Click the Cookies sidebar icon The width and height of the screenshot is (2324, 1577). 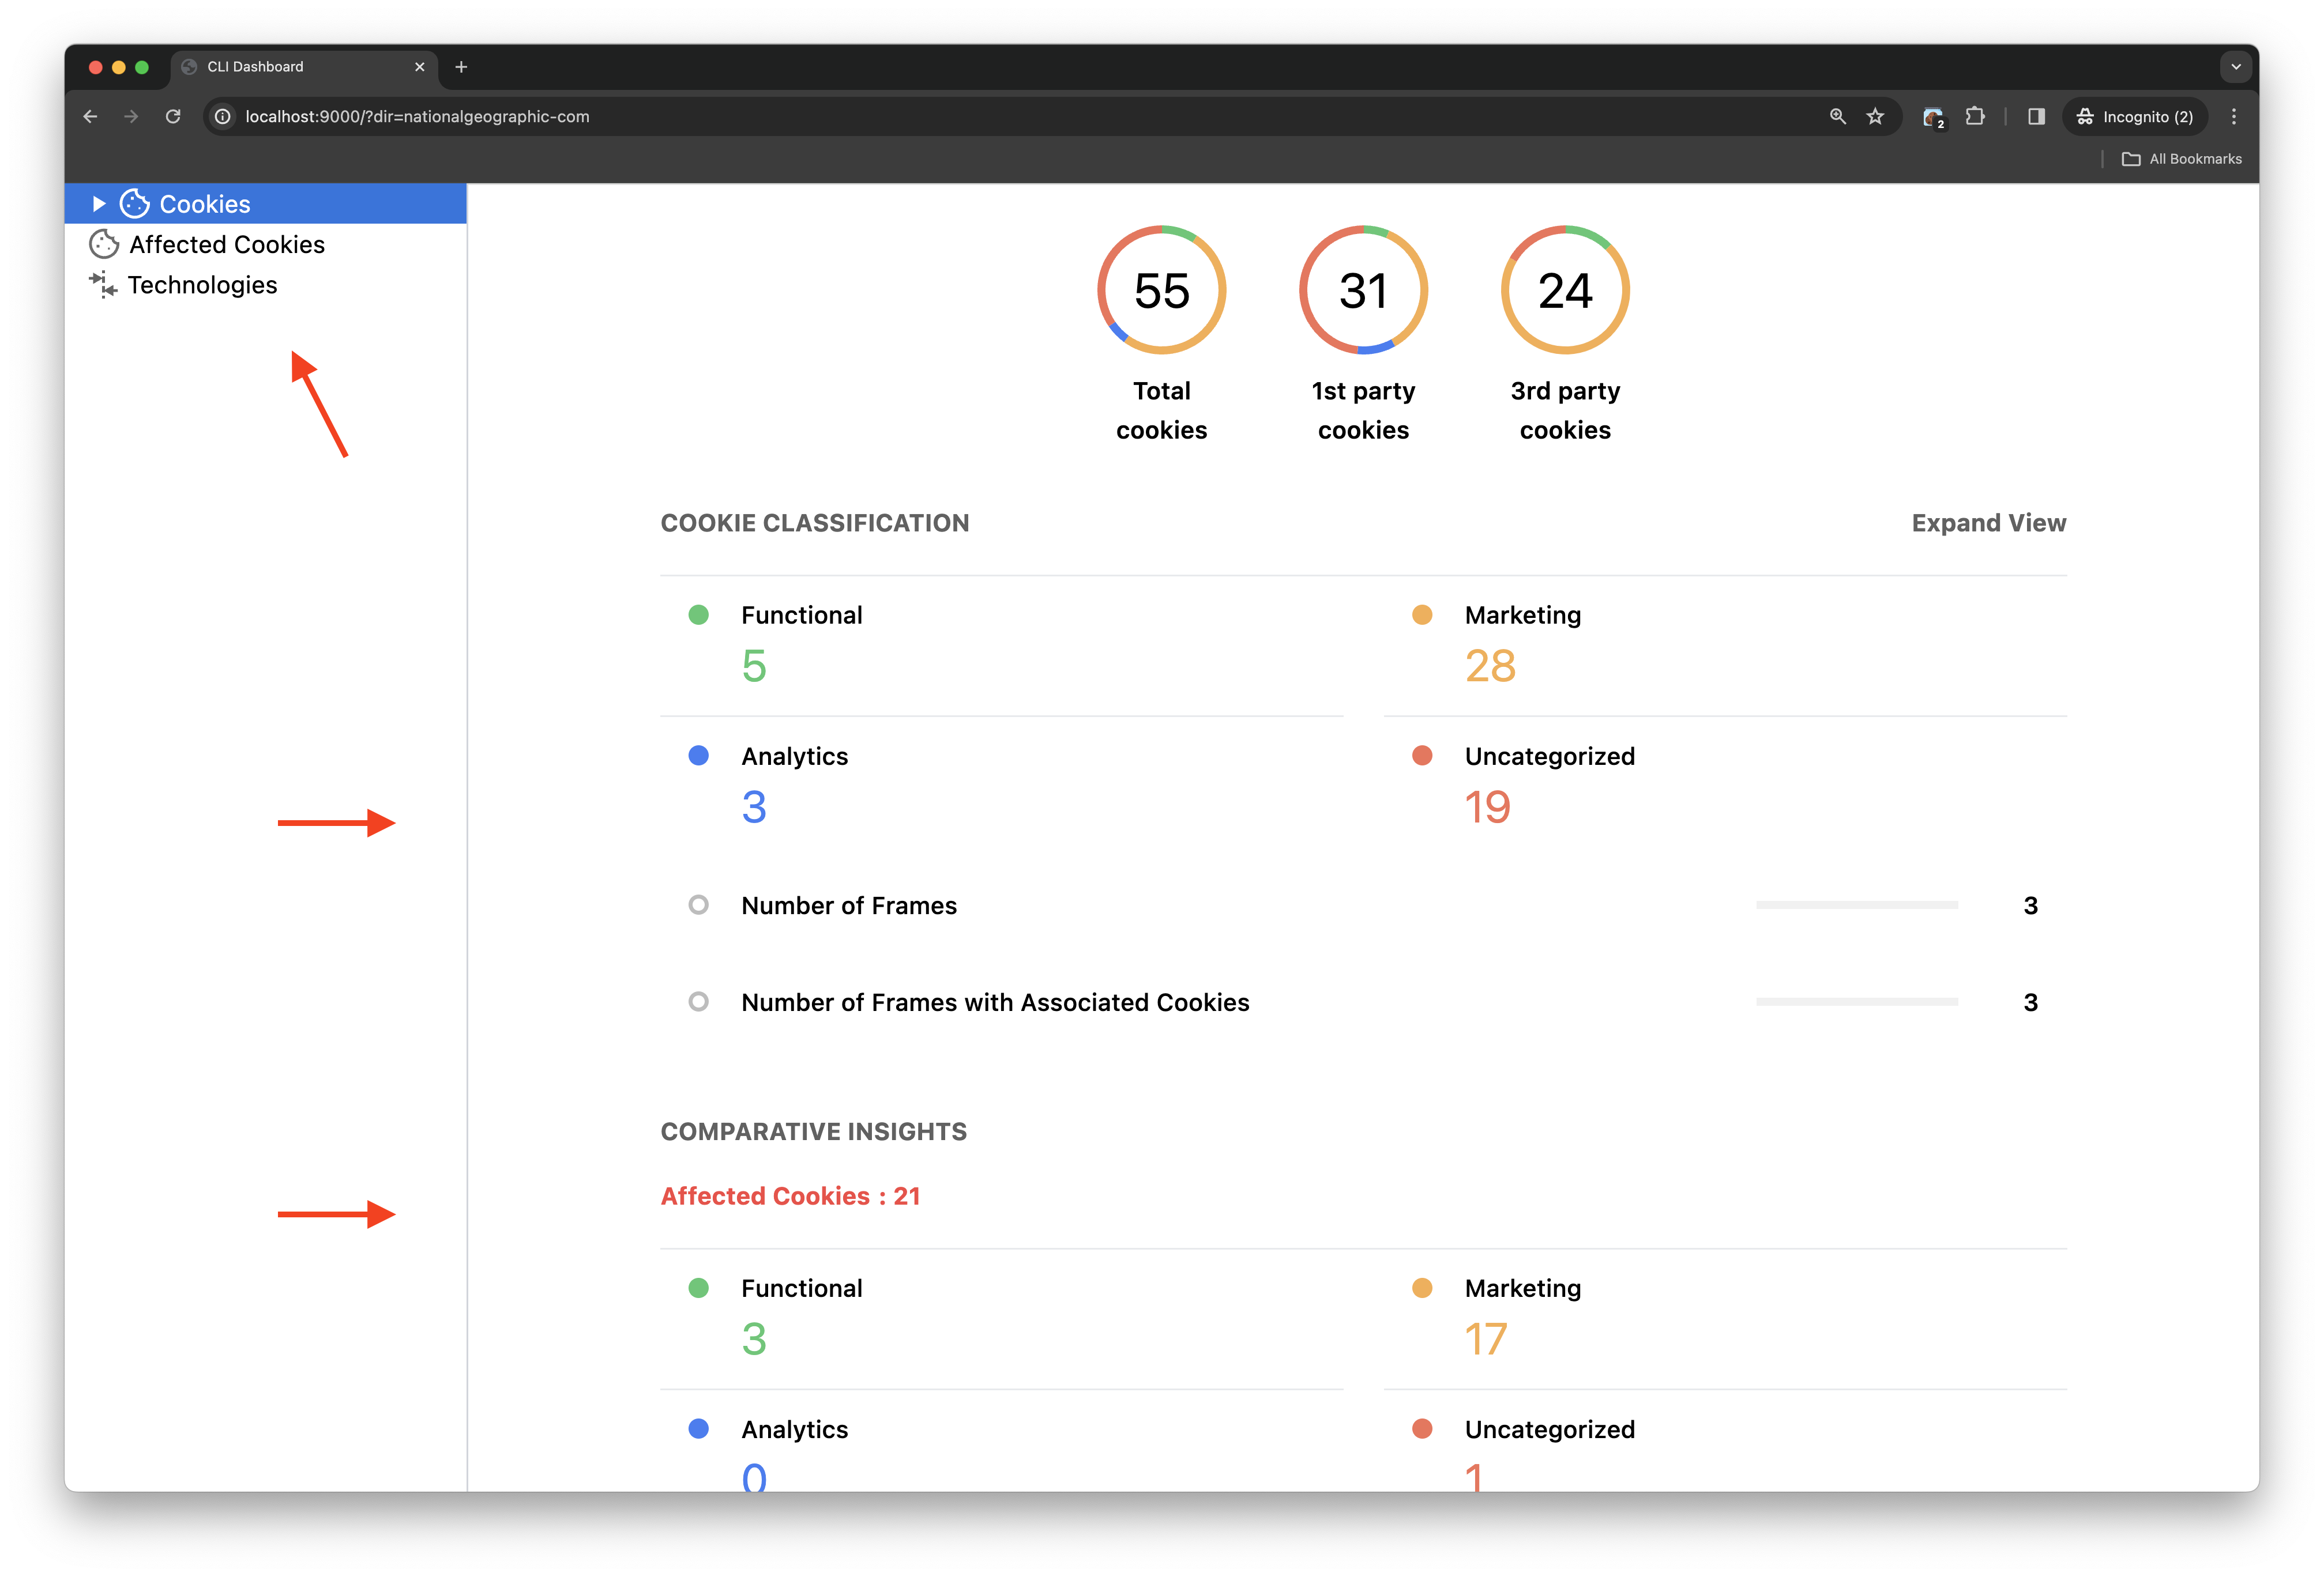(x=137, y=202)
